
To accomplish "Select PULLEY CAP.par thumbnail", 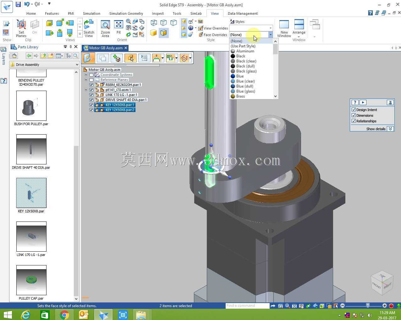I will [31, 280].
